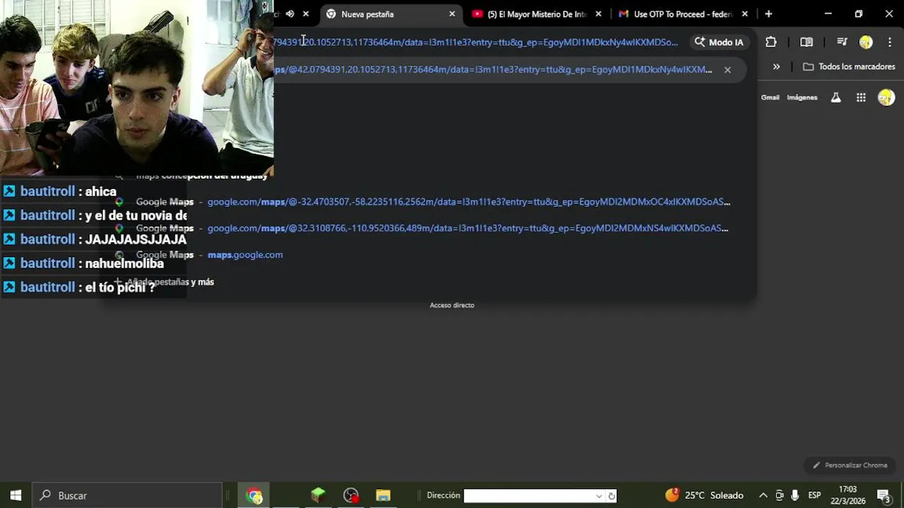The image size is (904, 508).
Task: Launch the Minecraft grass block taskbar icon
Action: tap(318, 495)
